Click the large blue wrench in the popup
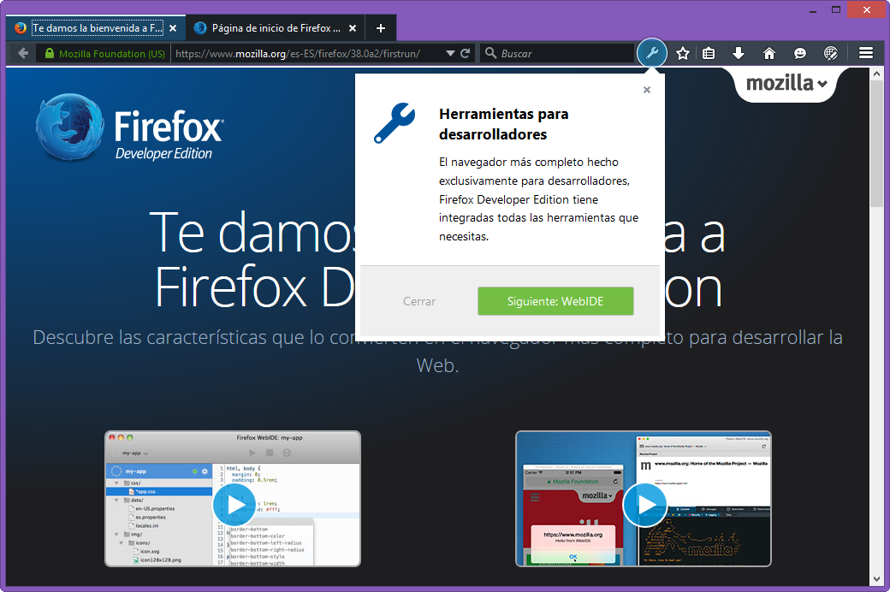890x592 pixels. pos(395,122)
